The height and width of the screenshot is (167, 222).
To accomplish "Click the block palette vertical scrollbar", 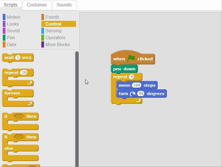I will tap(77, 109).
